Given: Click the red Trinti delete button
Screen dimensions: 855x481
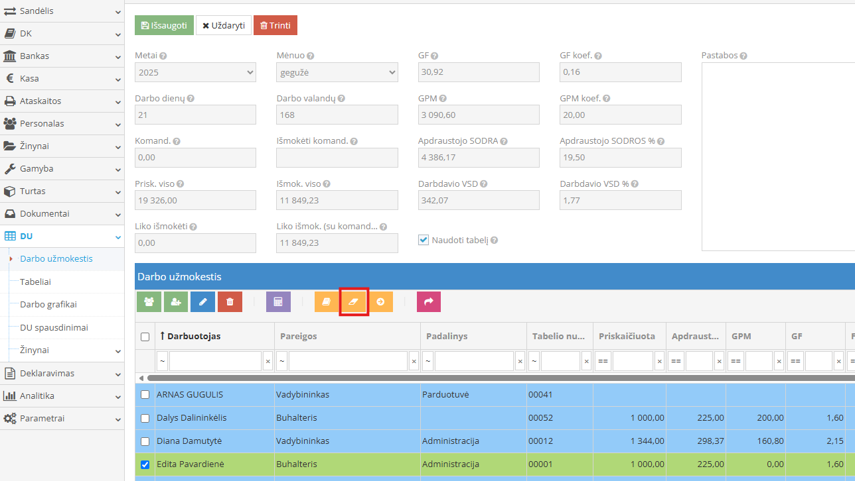Looking at the screenshot, I should 275,25.
